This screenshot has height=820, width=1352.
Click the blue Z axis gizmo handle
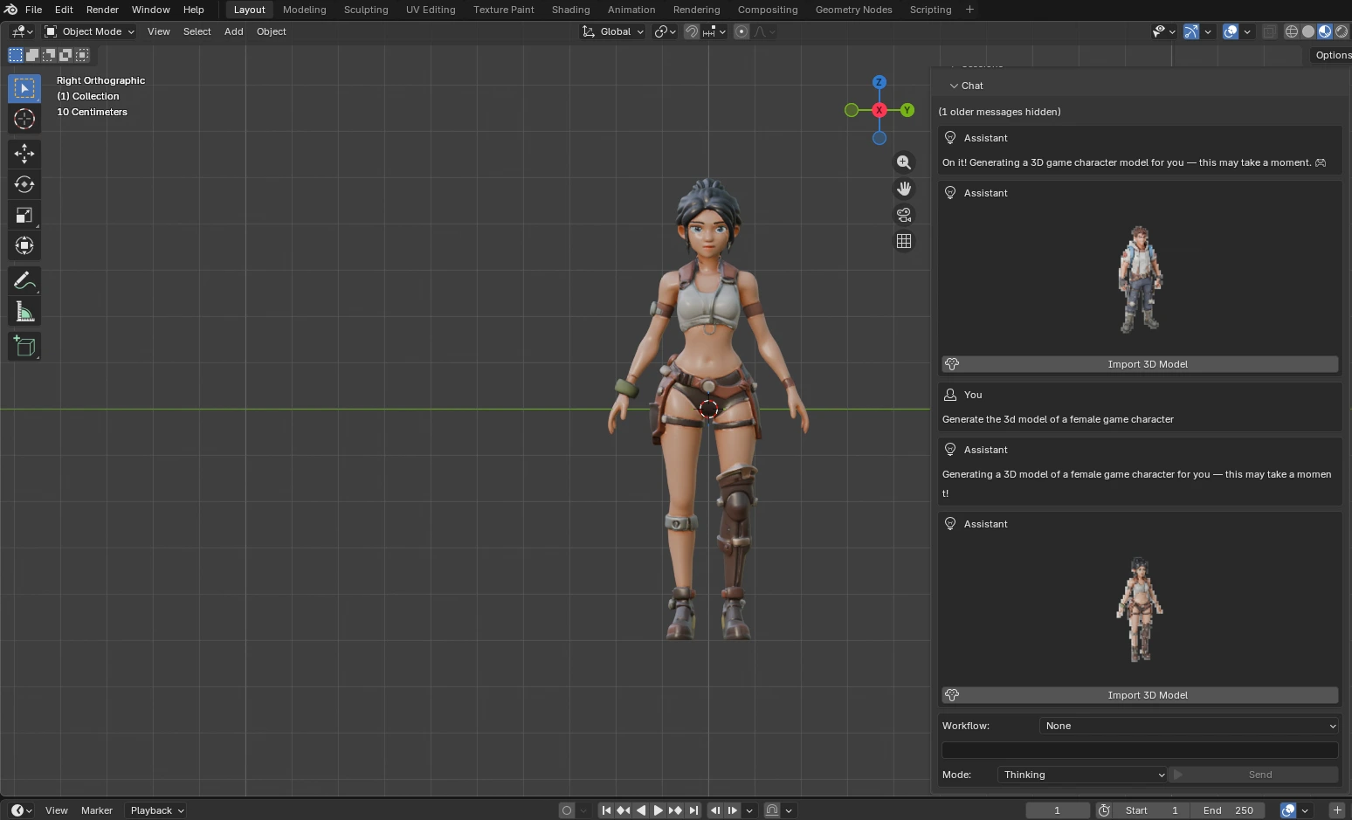[x=879, y=82]
